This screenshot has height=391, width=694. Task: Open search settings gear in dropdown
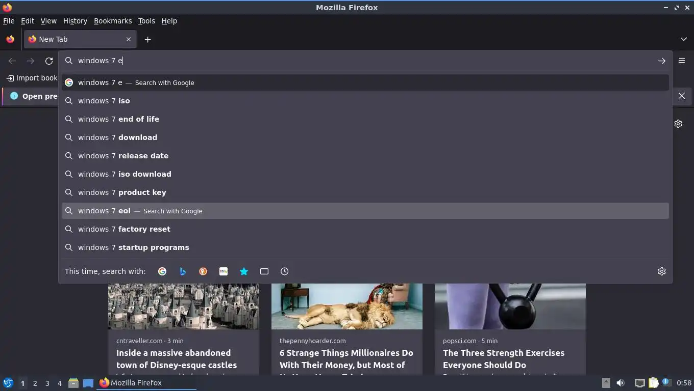coord(662,271)
